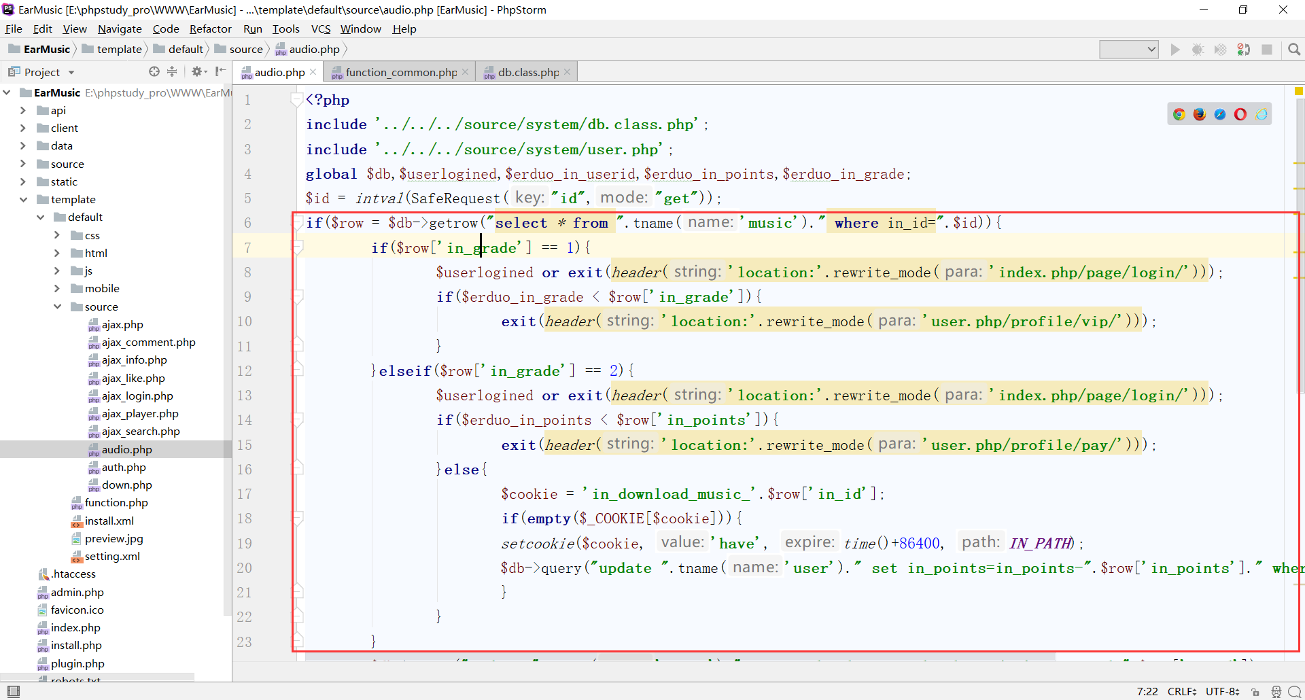Click the Run with Coverage icon
Viewport: 1305px width, 700px height.
[1221, 50]
